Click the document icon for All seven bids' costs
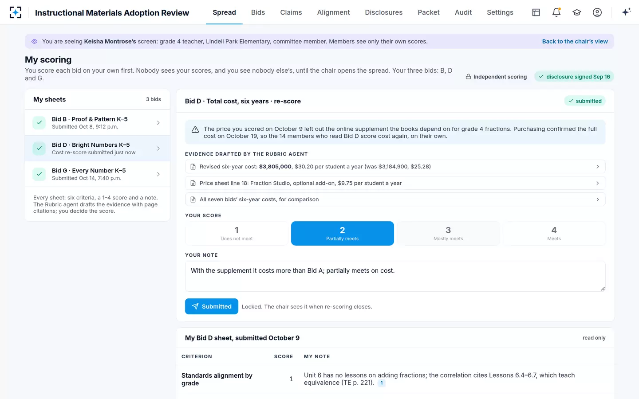Screen dimensions: 639x399 (193, 199)
